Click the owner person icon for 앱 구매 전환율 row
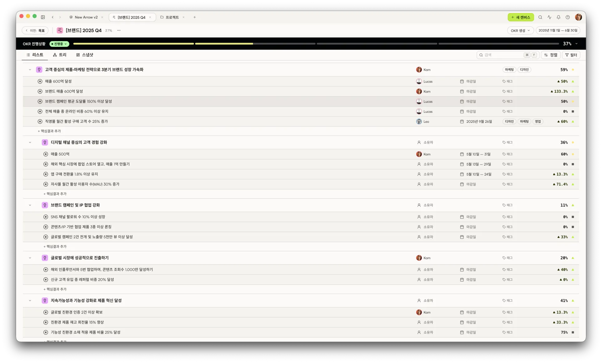The width and height of the screenshot is (602, 363). [x=419, y=174]
